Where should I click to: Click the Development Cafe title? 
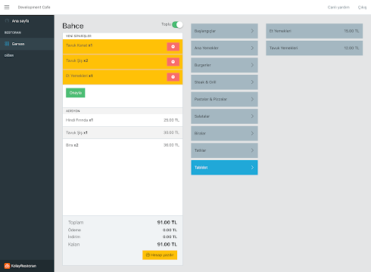pos(34,7)
